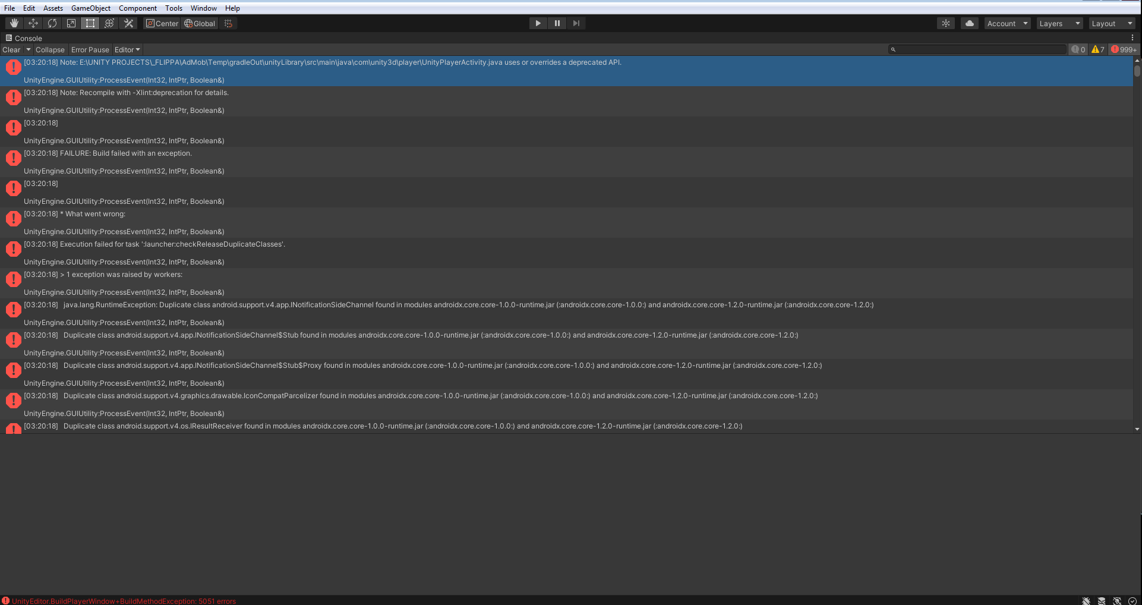Open the Window menu
The image size is (1142, 605).
click(x=203, y=8)
